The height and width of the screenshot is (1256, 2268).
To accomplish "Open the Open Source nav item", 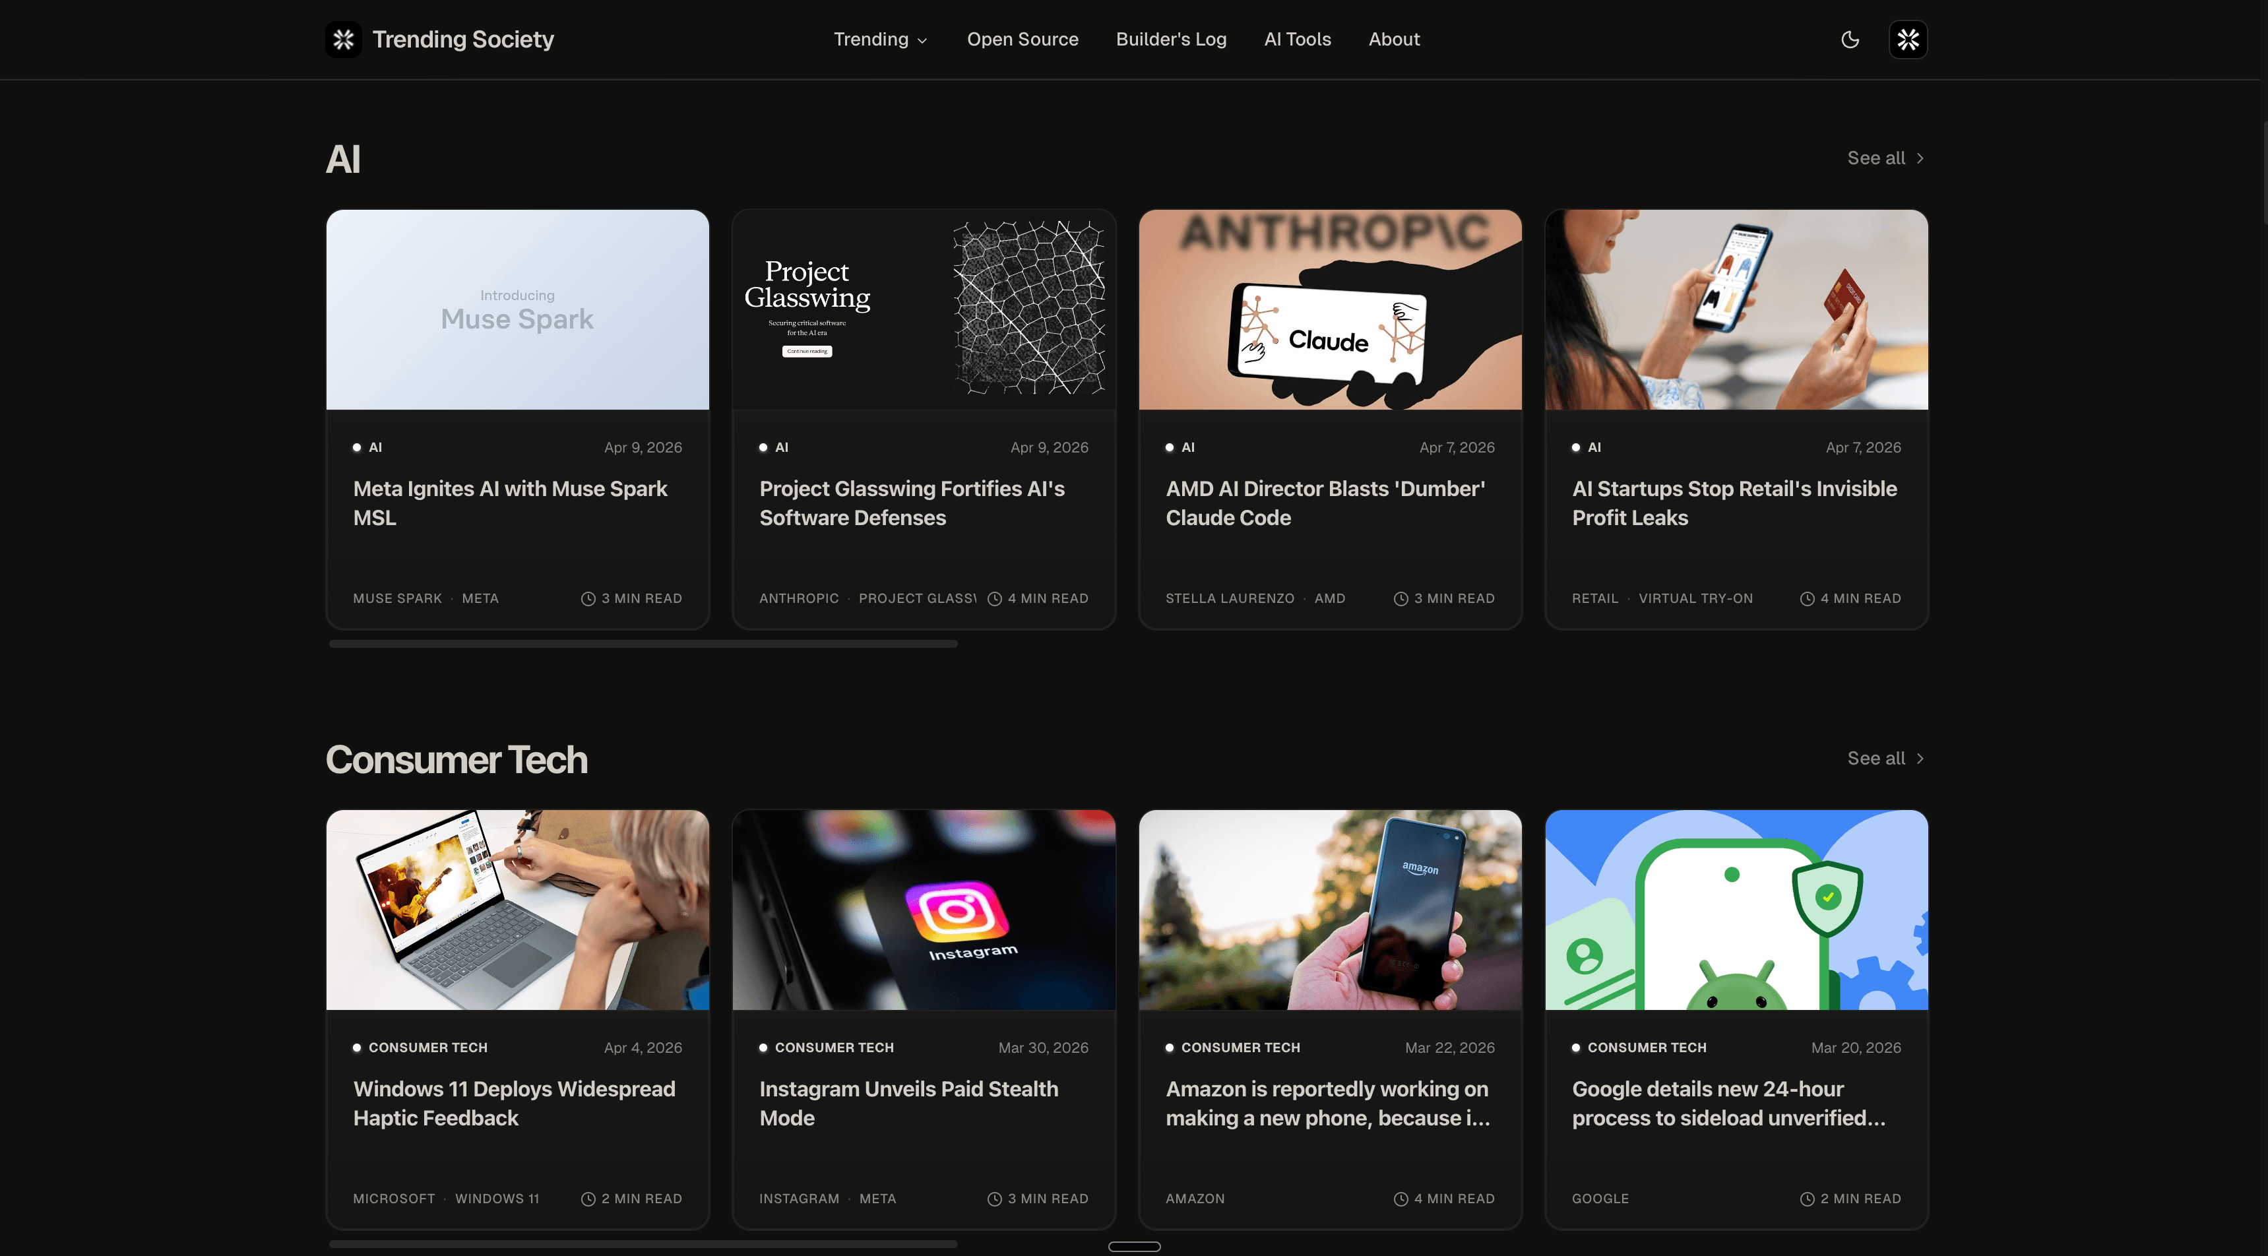I will point(1023,40).
